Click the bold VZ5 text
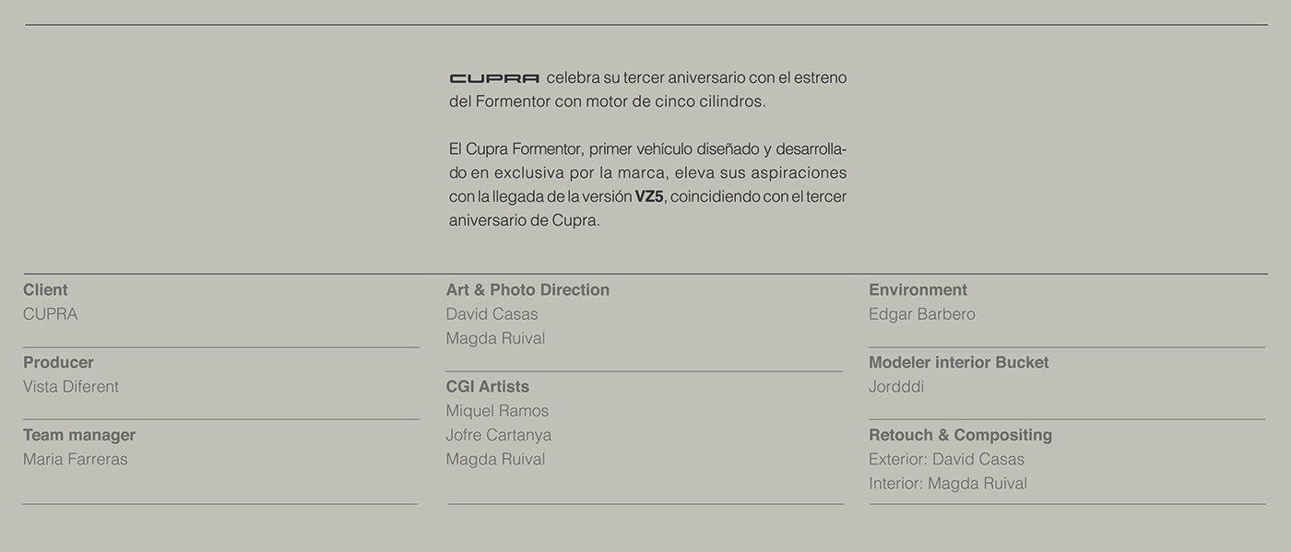Image resolution: width=1291 pixels, height=552 pixels. click(649, 196)
